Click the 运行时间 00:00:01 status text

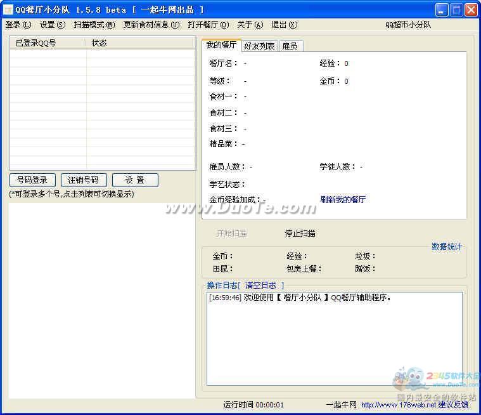pyautogui.click(x=253, y=405)
